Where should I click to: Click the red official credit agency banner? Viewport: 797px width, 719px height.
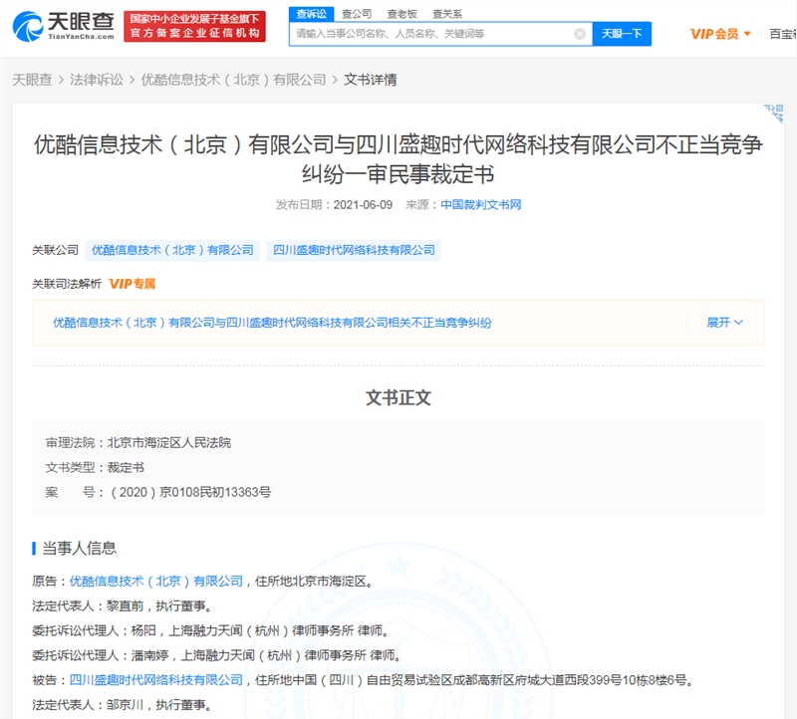[x=194, y=26]
